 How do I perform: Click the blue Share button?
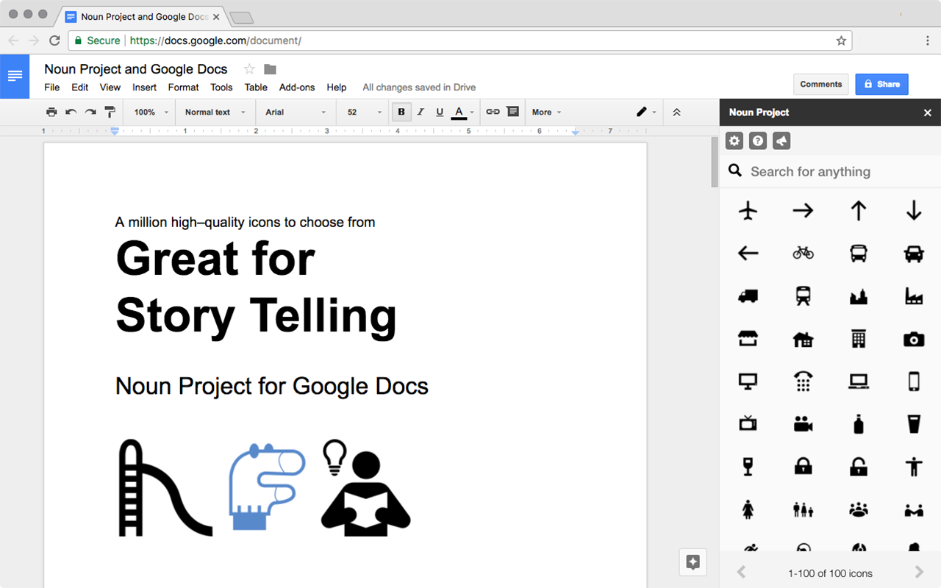point(881,85)
